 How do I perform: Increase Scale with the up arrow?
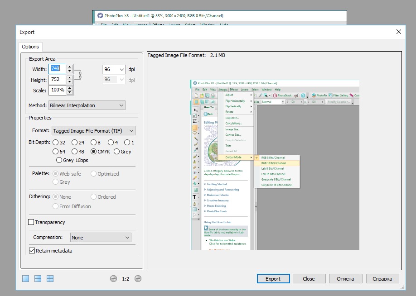click(70, 88)
